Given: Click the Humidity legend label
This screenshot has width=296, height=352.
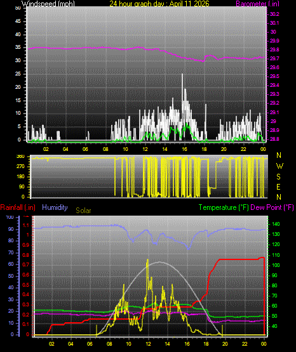Looking at the screenshot, I should click(x=55, y=207).
